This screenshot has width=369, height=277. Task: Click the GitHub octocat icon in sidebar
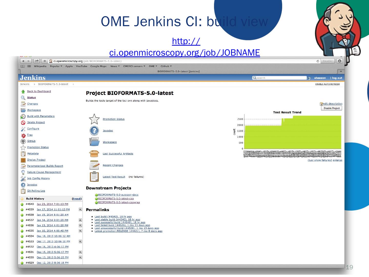[23, 141]
